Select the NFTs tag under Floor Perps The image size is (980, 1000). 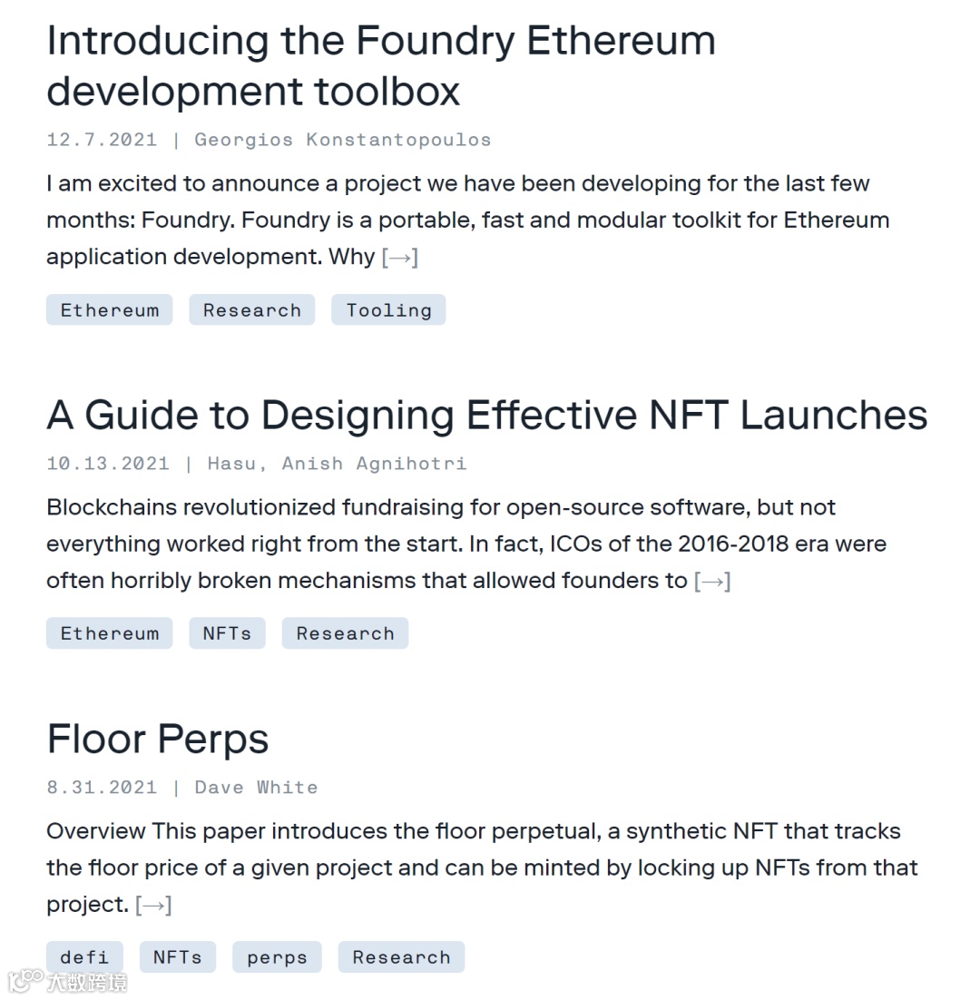[x=177, y=957]
